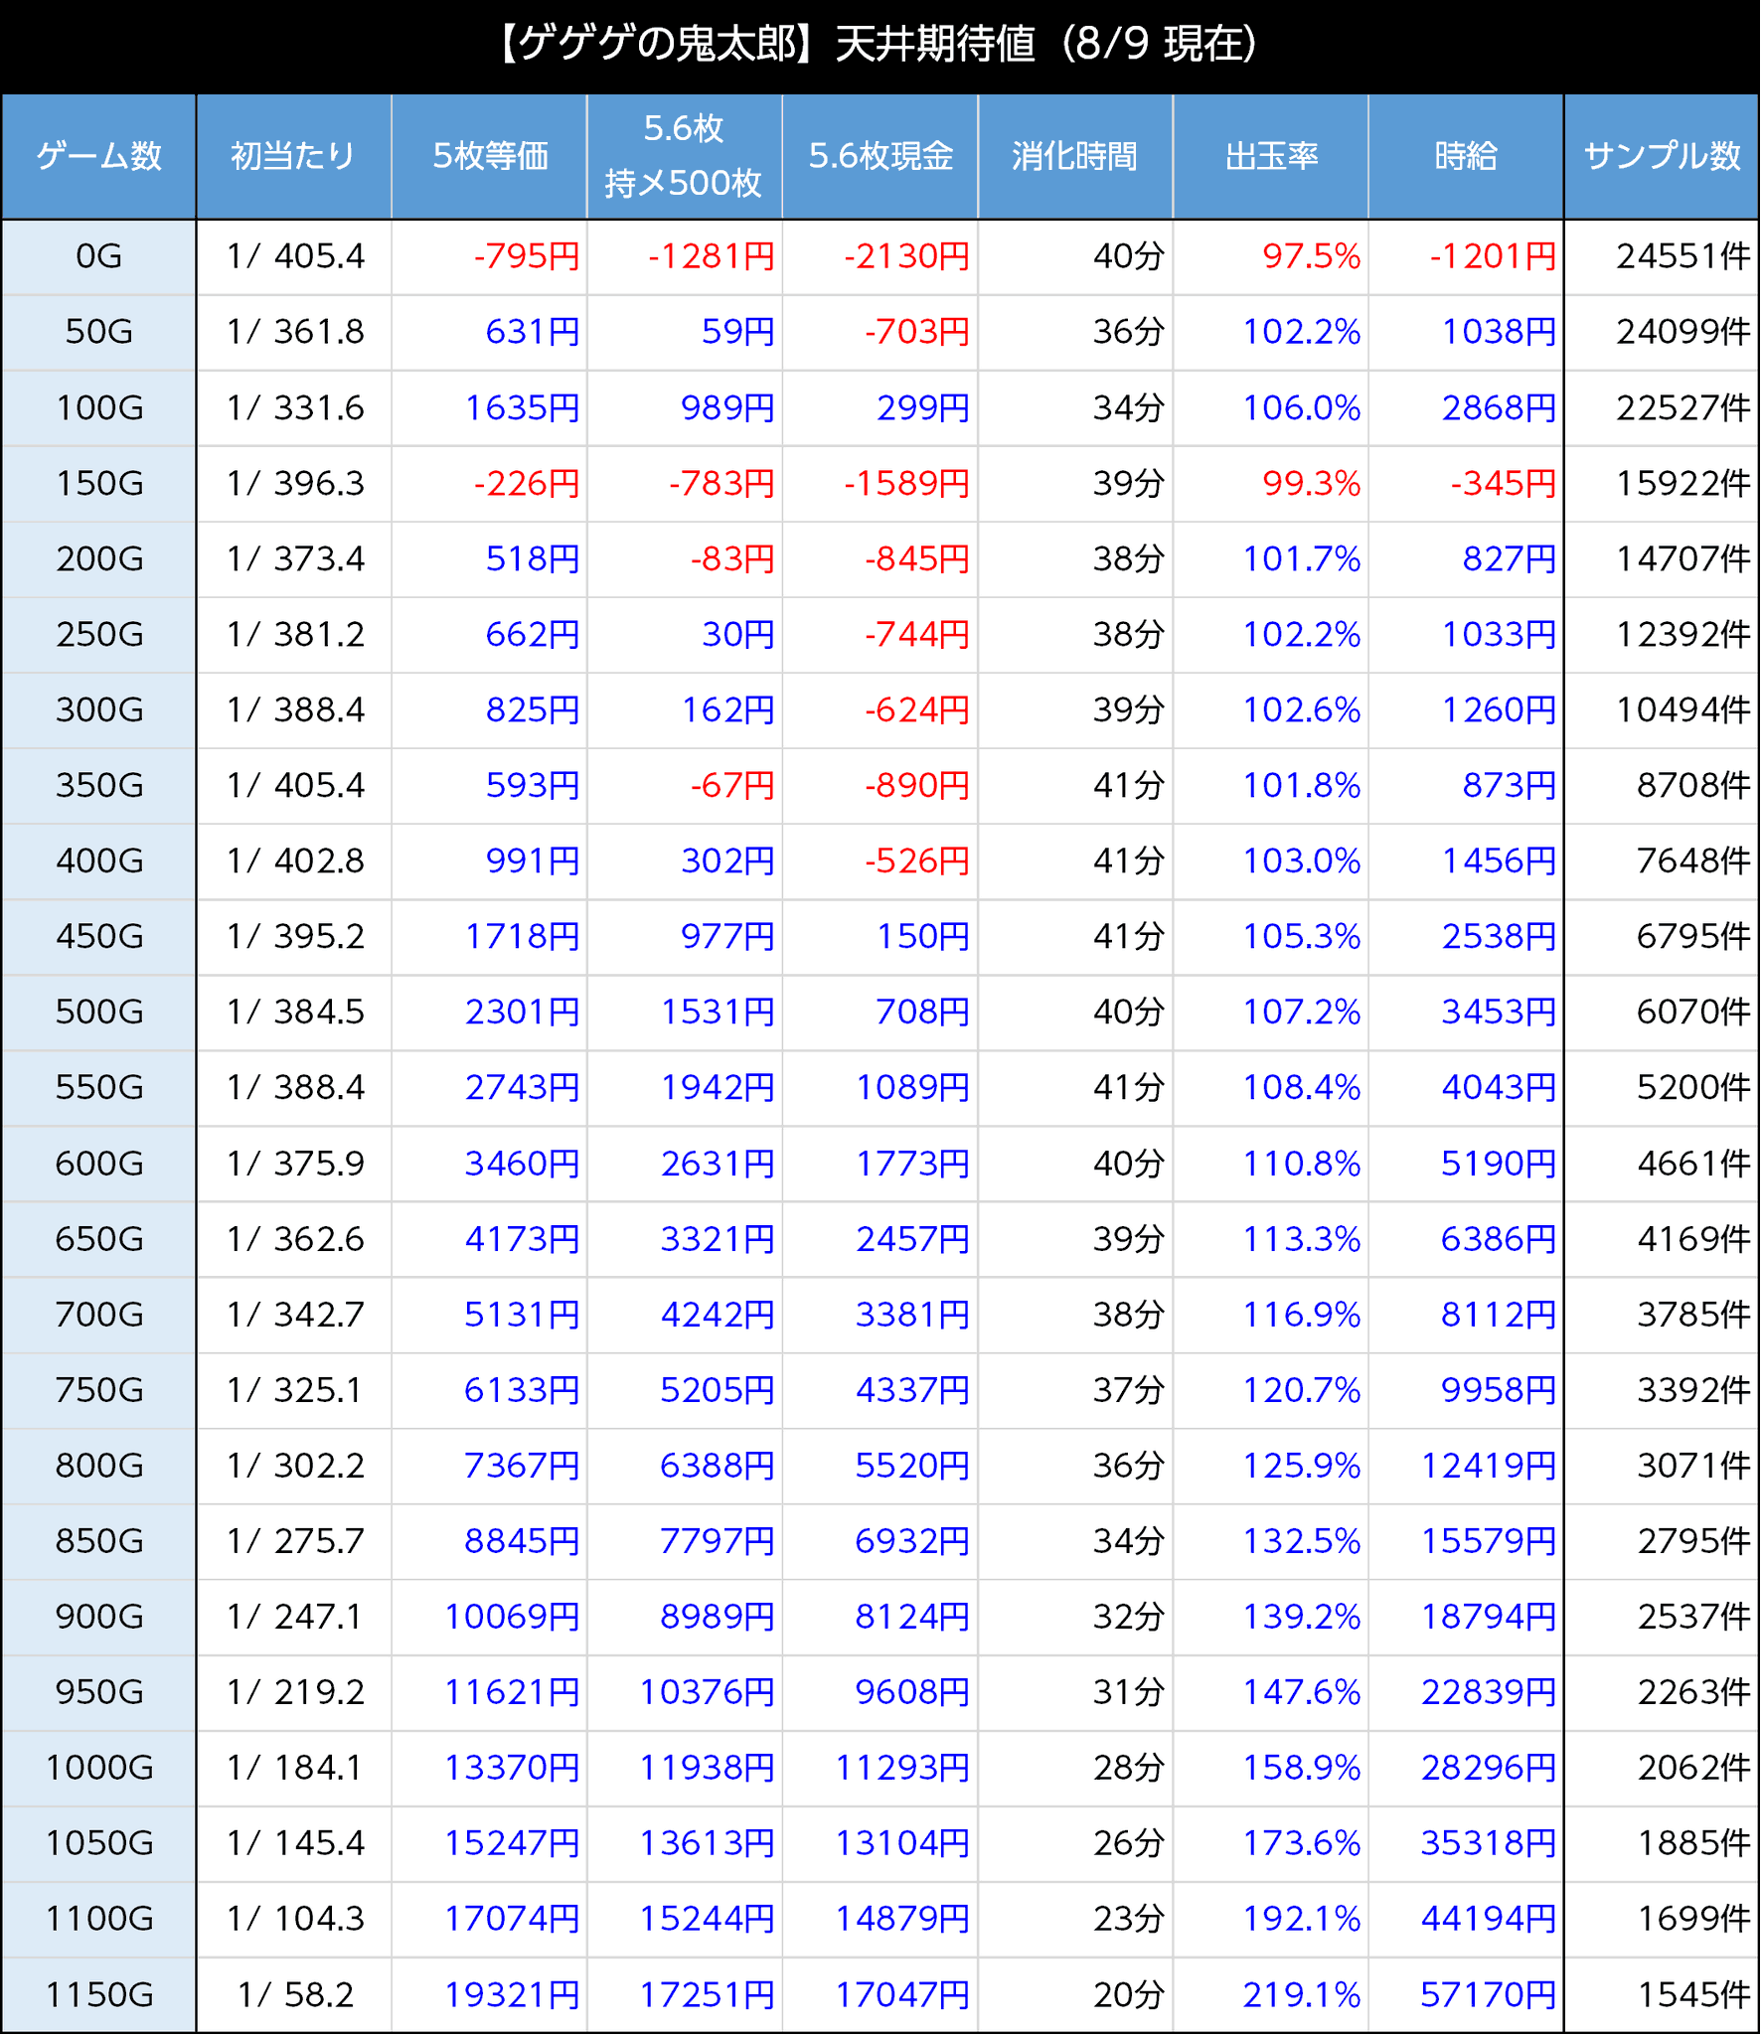Screen dimensions: 1761x2035
Task: Click the title 【ゲゲゲの鬼太郎】天井期待値
Action: [x=765, y=45]
